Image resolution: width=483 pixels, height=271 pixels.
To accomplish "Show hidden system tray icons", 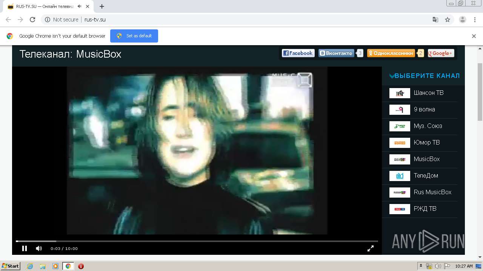I will [x=421, y=266].
